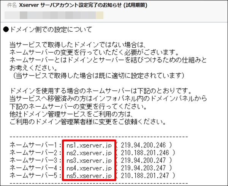Image resolution: width=228 pixels, height=186 pixels.
Task: Click the line 'お考えください。'
Action: [33, 68]
